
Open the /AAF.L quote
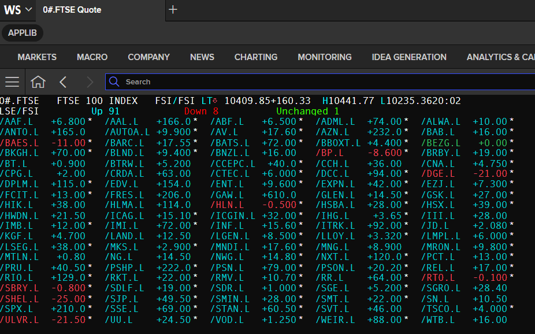coord(17,122)
